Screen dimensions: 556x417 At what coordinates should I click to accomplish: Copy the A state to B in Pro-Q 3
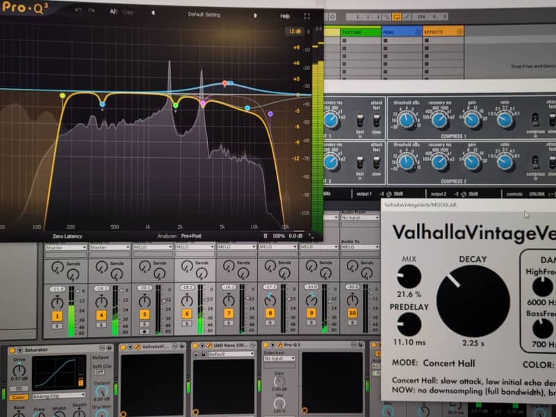pyautogui.click(x=128, y=13)
